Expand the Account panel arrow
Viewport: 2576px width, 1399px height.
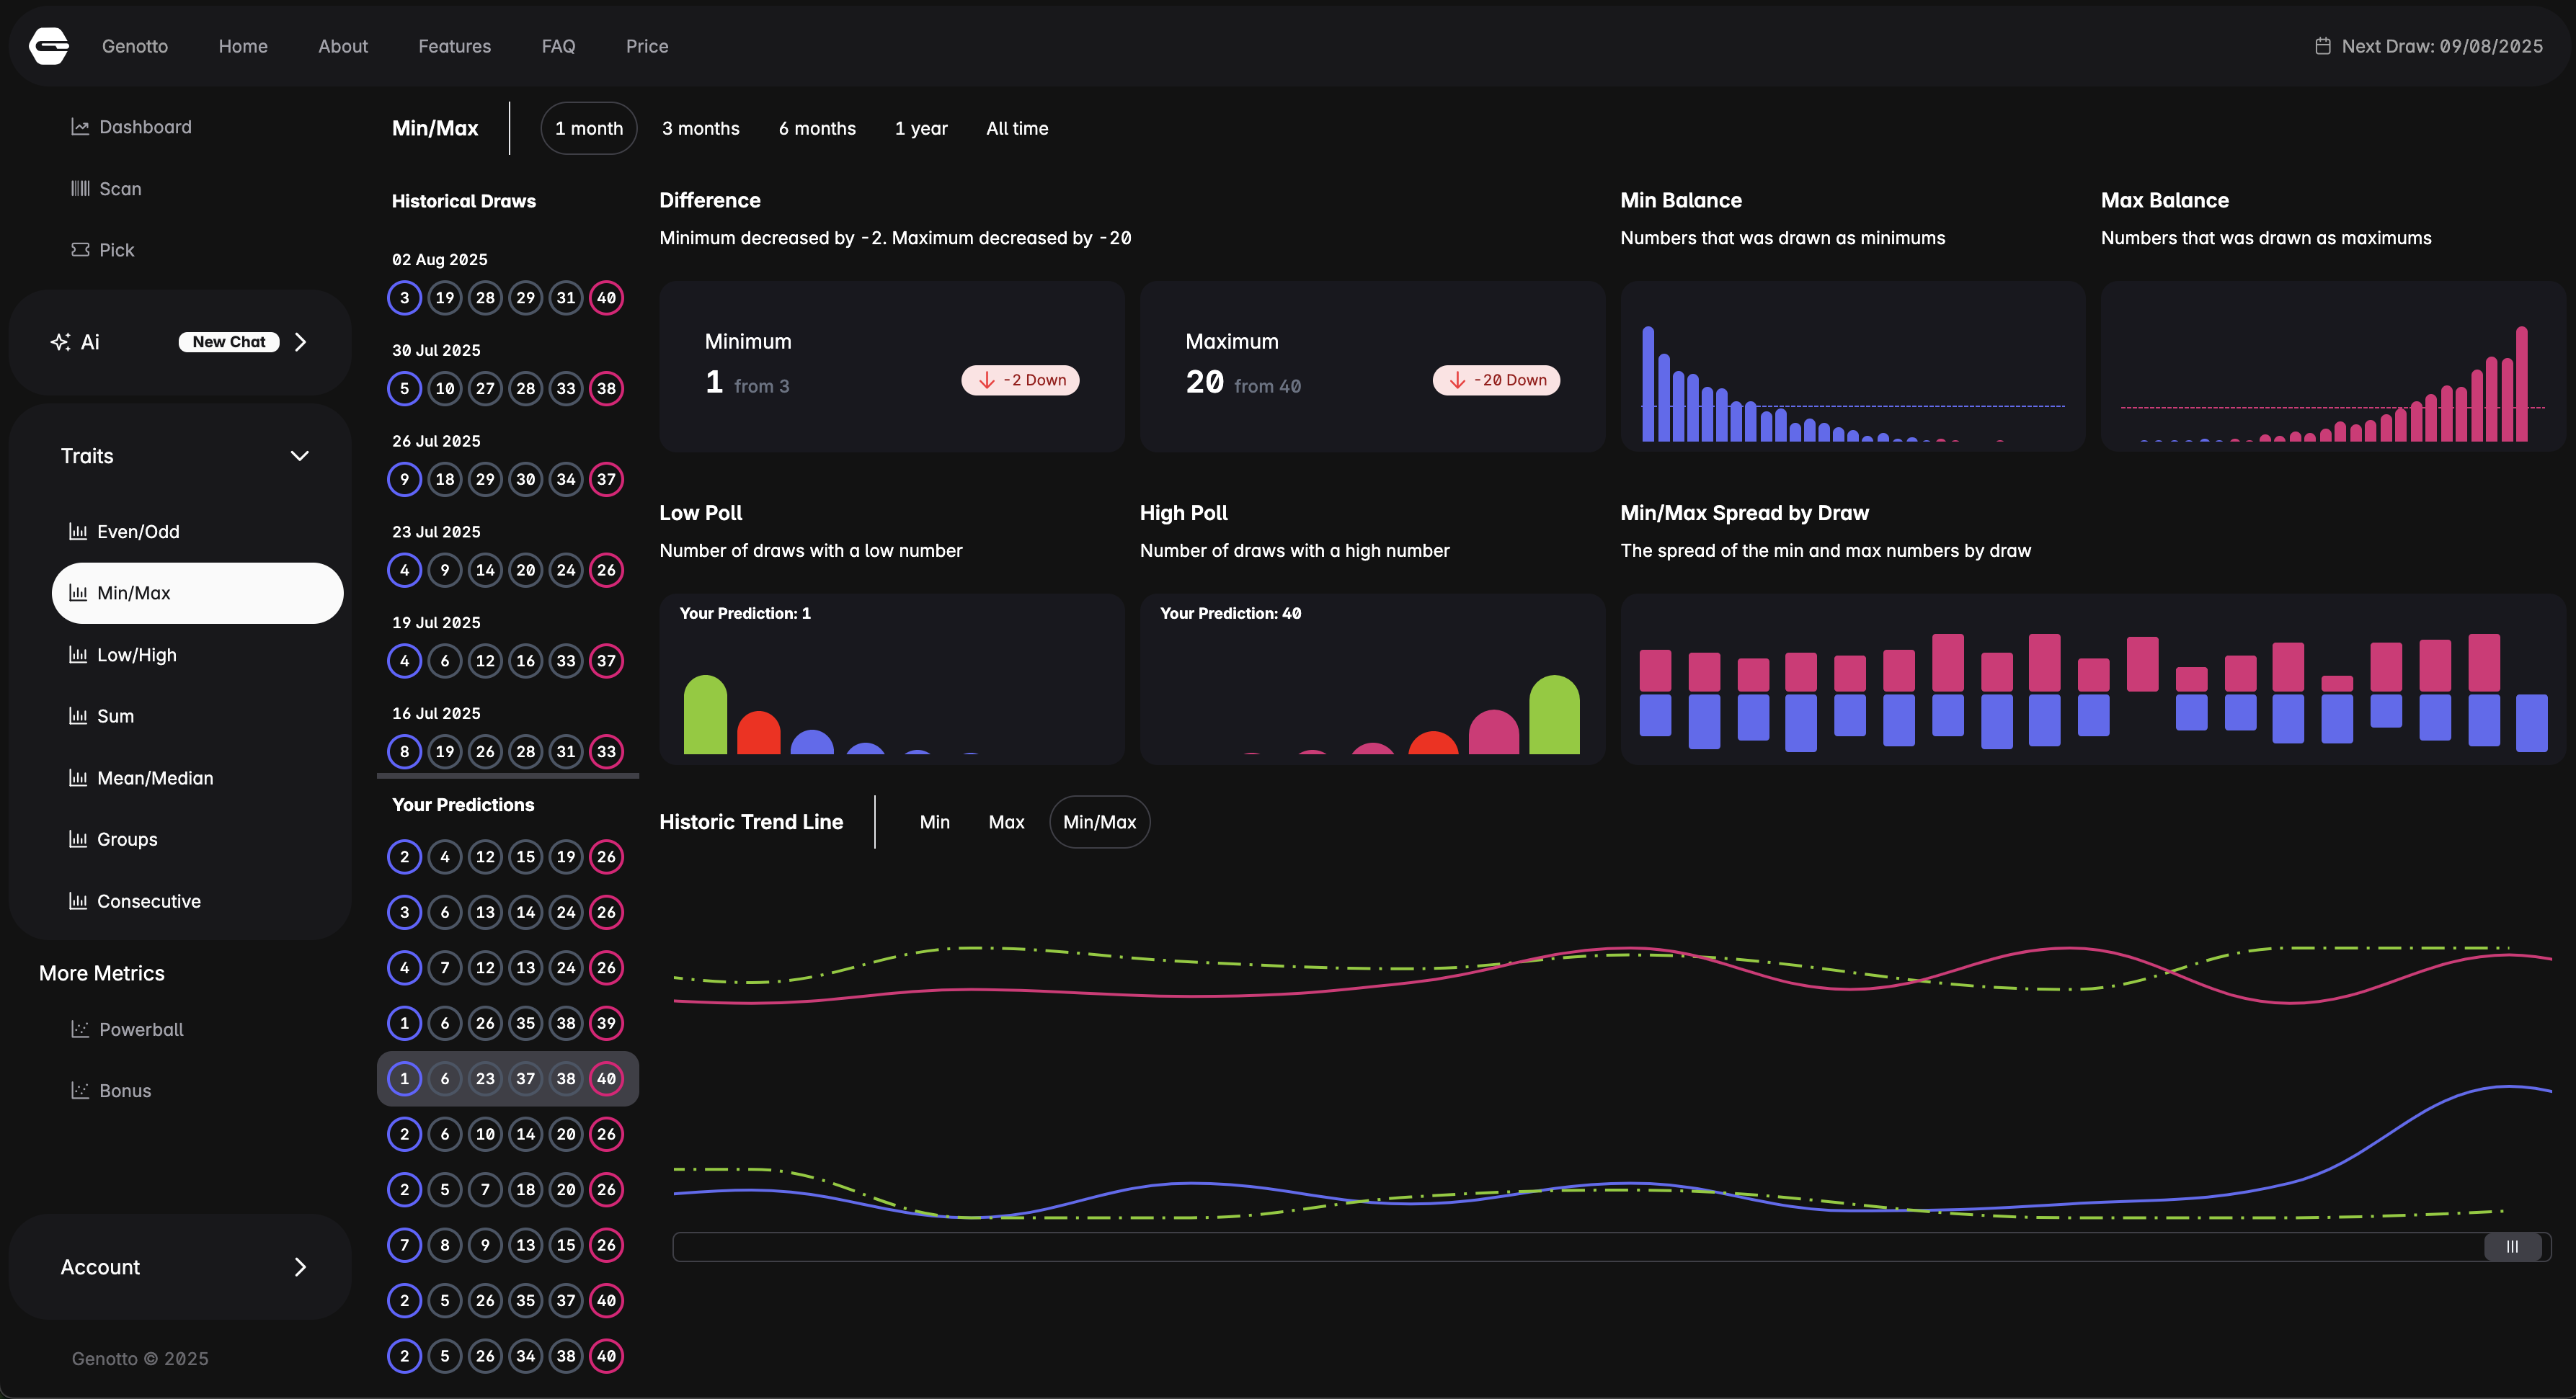pos(300,1267)
